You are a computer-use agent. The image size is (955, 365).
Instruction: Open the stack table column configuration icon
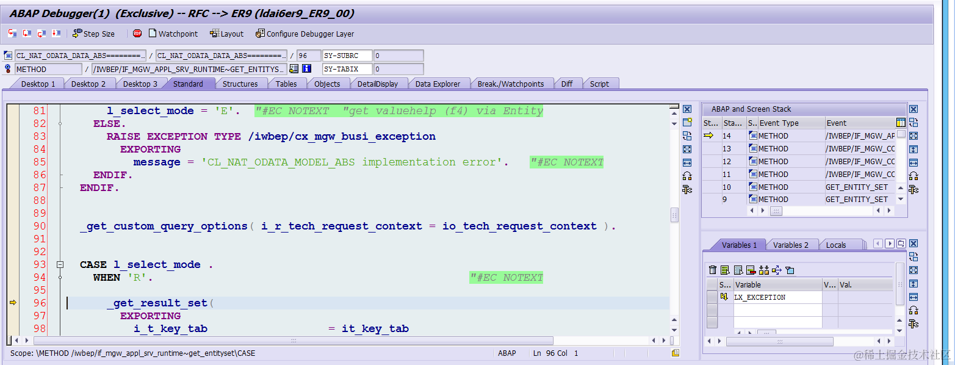pos(901,123)
